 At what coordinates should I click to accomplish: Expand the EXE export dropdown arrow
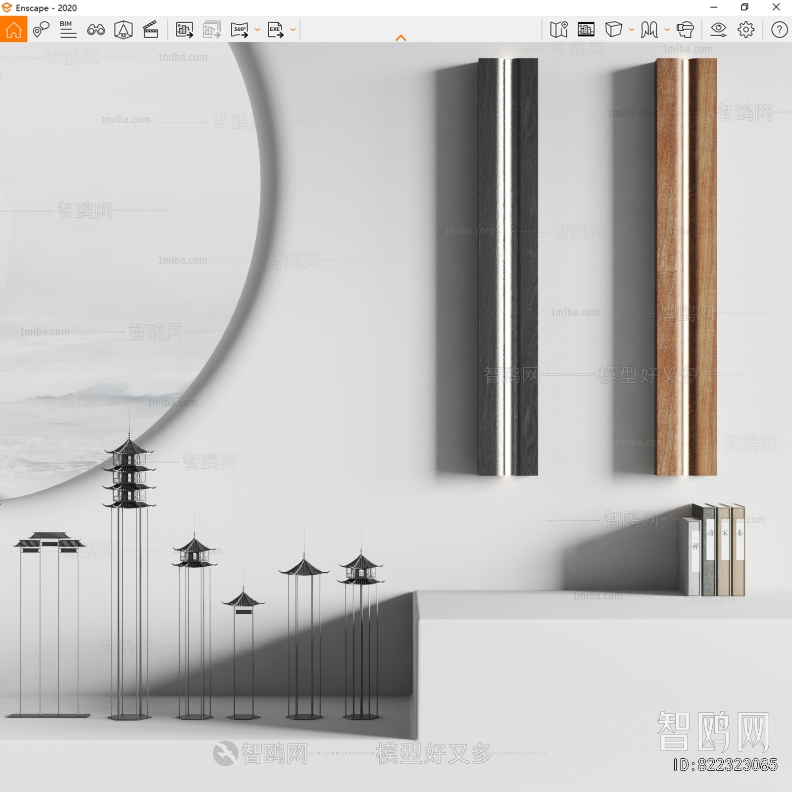(x=293, y=30)
